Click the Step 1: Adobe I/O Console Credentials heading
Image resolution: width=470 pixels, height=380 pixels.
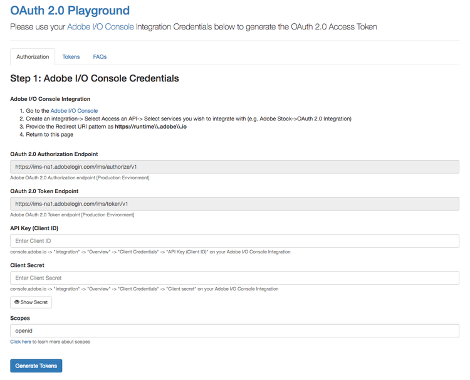pyautogui.click(x=95, y=78)
